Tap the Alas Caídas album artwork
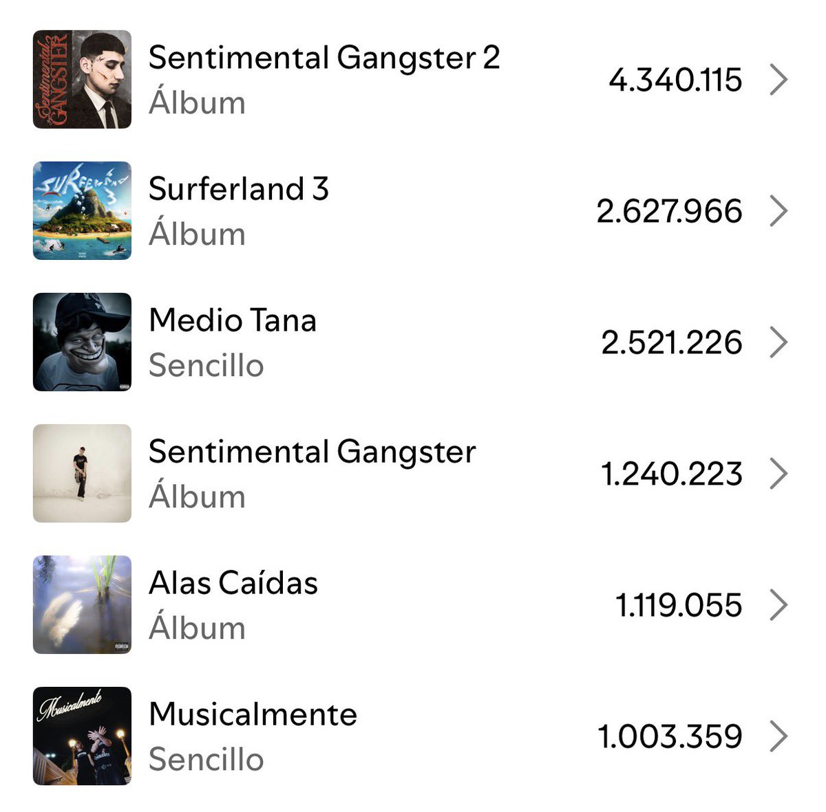826x812 pixels. point(82,604)
